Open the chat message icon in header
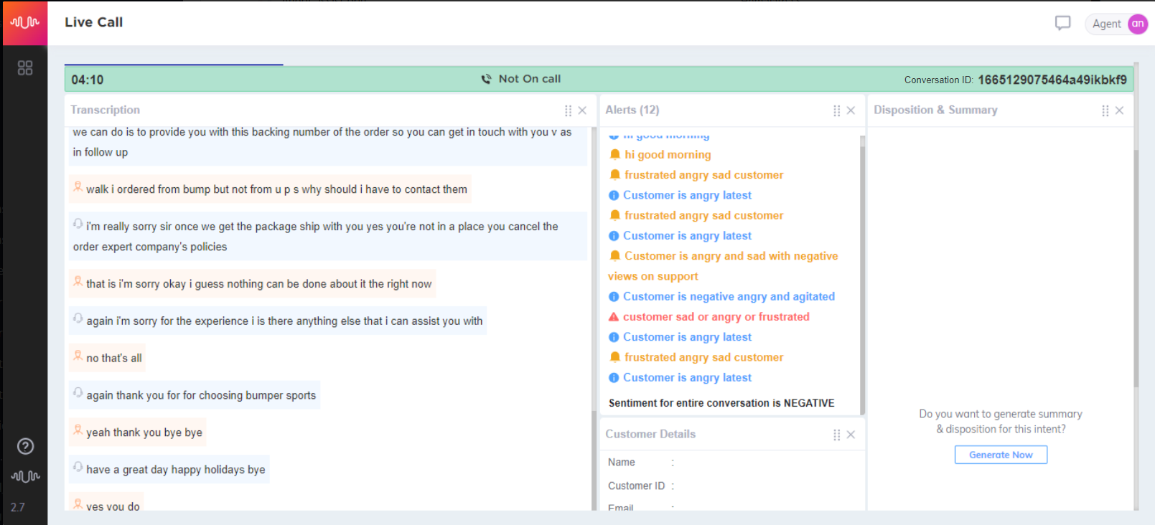1155x525 pixels. [x=1062, y=23]
